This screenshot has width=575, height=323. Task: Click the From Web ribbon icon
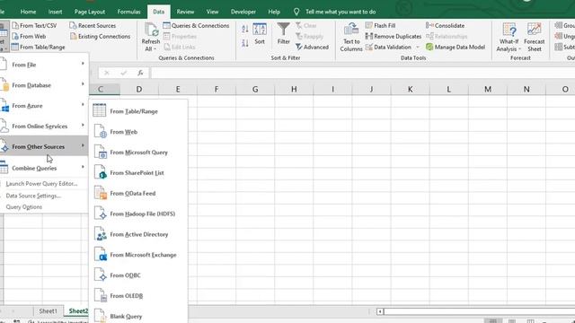(x=15, y=36)
